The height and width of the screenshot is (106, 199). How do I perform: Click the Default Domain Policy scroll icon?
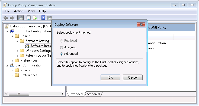pos(7,26)
